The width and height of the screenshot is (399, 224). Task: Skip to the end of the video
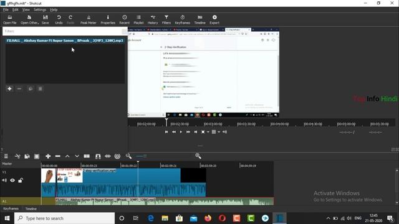(195, 132)
